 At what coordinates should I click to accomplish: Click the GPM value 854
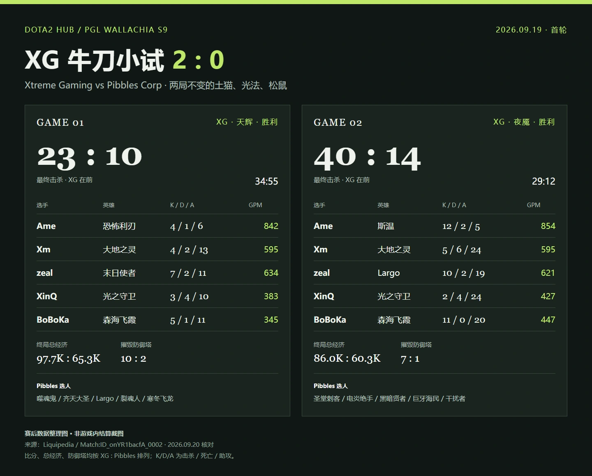[x=548, y=226]
